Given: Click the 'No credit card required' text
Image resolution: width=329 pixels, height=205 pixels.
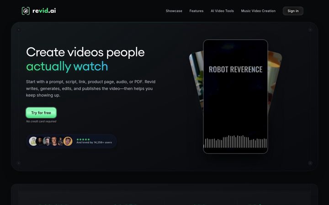Looking at the screenshot, I should pos(41,121).
